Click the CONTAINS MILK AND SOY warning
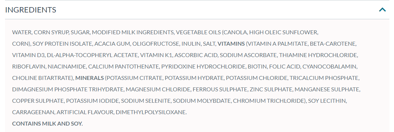 [x=47, y=124]
